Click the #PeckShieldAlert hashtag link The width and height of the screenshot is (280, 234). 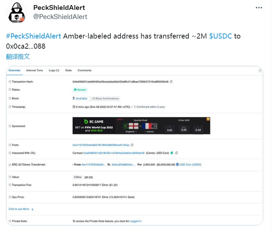[33, 36]
